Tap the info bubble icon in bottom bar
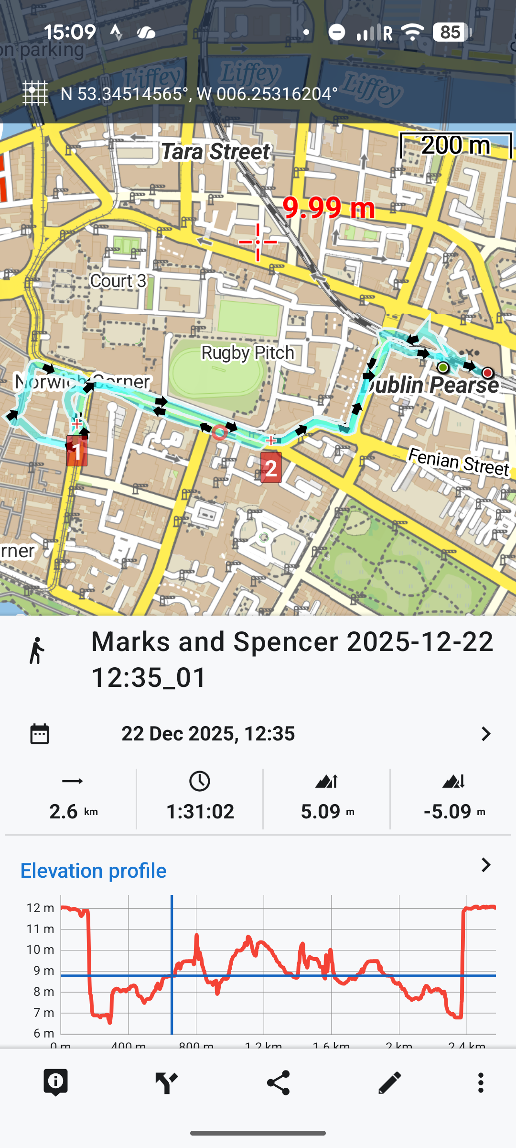The width and height of the screenshot is (516, 1148). (55, 1082)
